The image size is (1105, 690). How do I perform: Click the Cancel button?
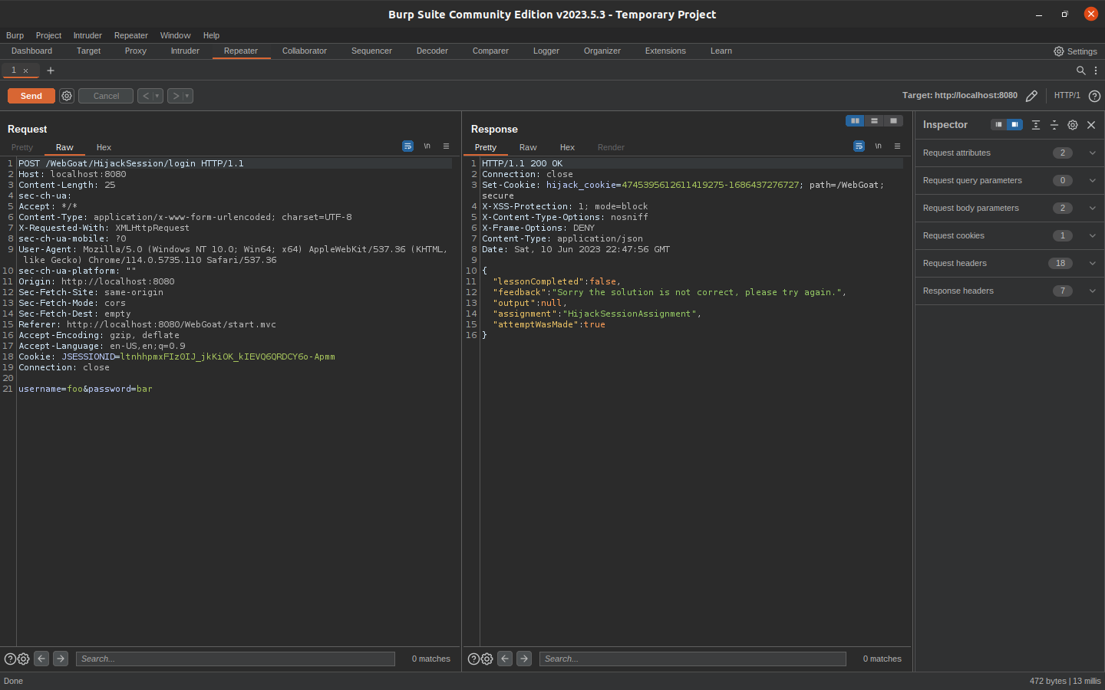pos(106,96)
